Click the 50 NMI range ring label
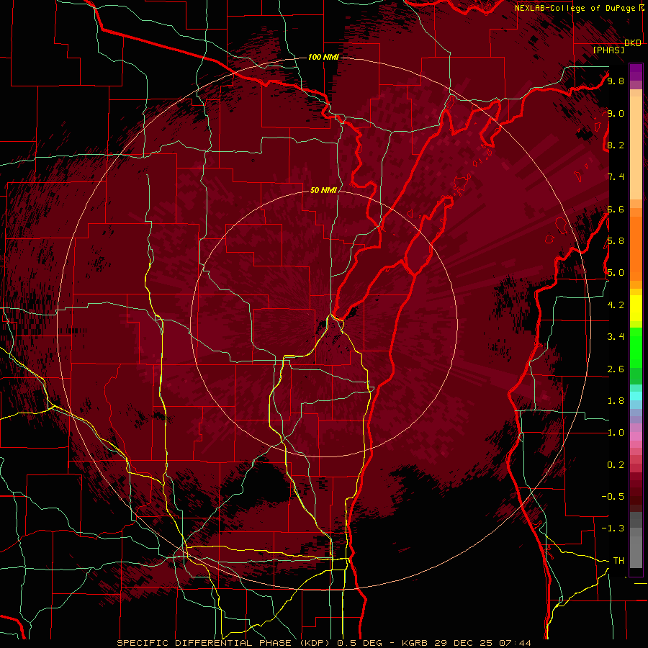 pos(323,190)
